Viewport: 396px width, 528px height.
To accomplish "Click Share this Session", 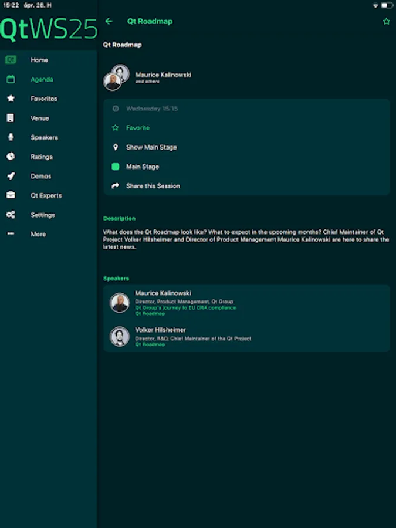I will coord(153,186).
